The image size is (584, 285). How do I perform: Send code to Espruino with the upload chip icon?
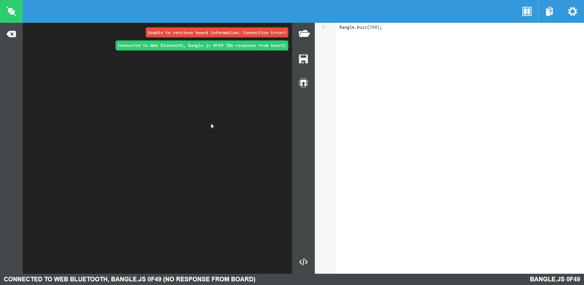point(303,83)
